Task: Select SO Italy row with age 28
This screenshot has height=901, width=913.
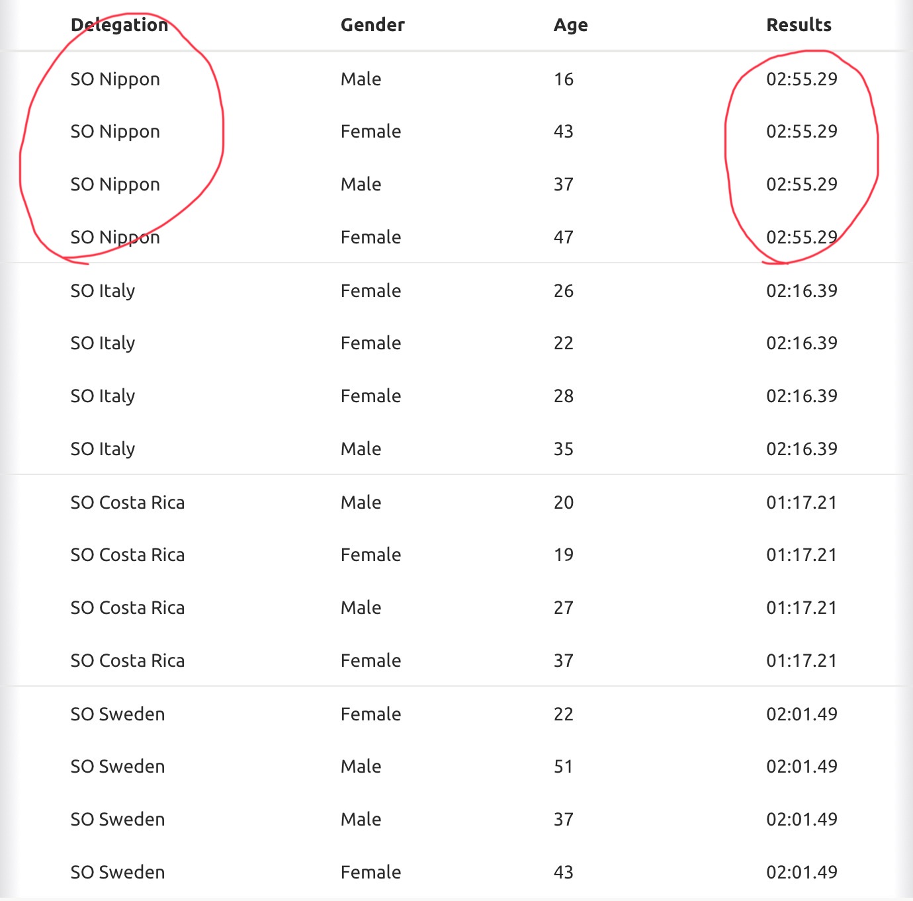Action: [x=456, y=396]
